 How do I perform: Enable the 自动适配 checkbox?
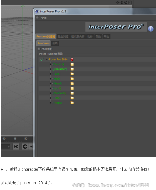pos(39,49)
